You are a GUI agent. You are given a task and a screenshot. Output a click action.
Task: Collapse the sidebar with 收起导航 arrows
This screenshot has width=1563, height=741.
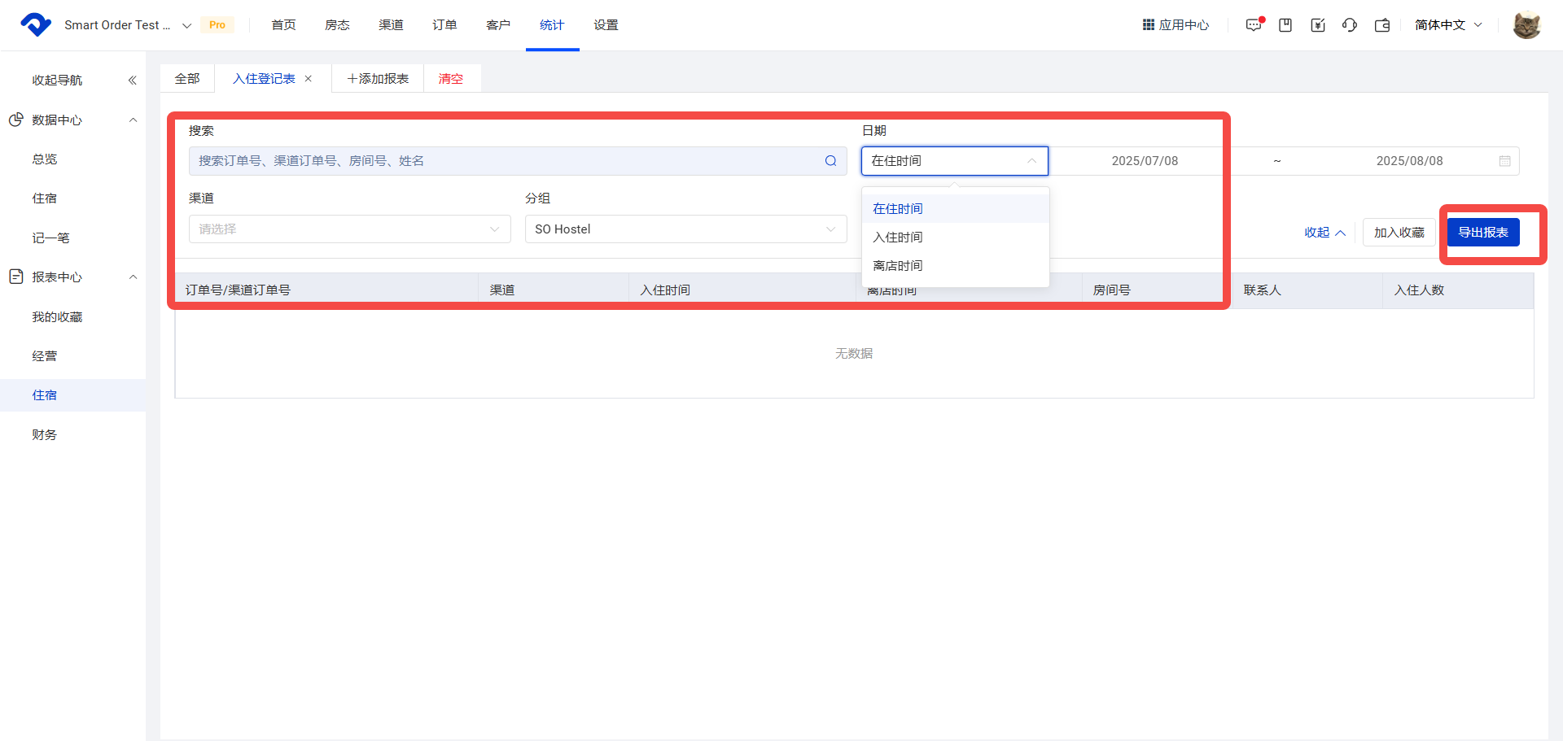[x=132, y=80]
